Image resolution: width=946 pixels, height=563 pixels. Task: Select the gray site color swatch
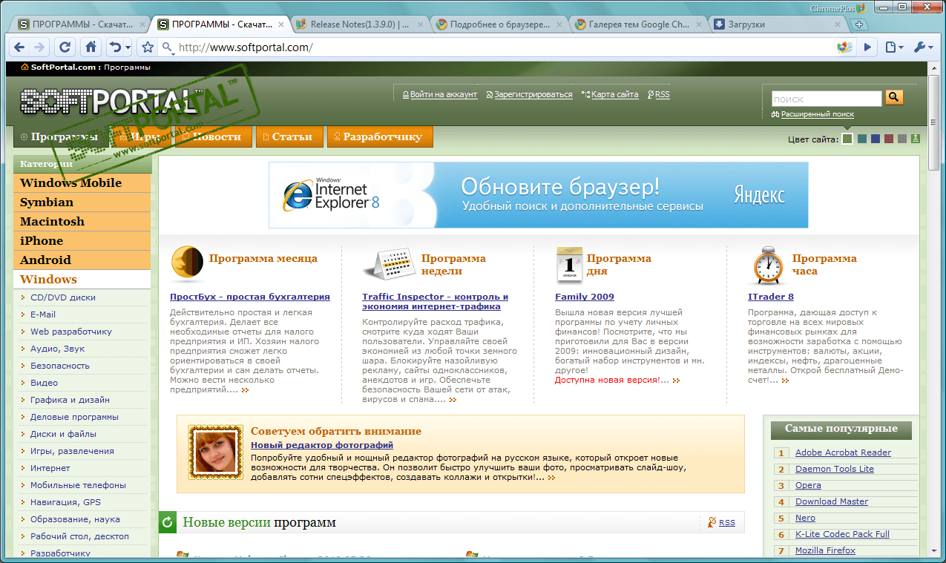[x=902, y=139]
